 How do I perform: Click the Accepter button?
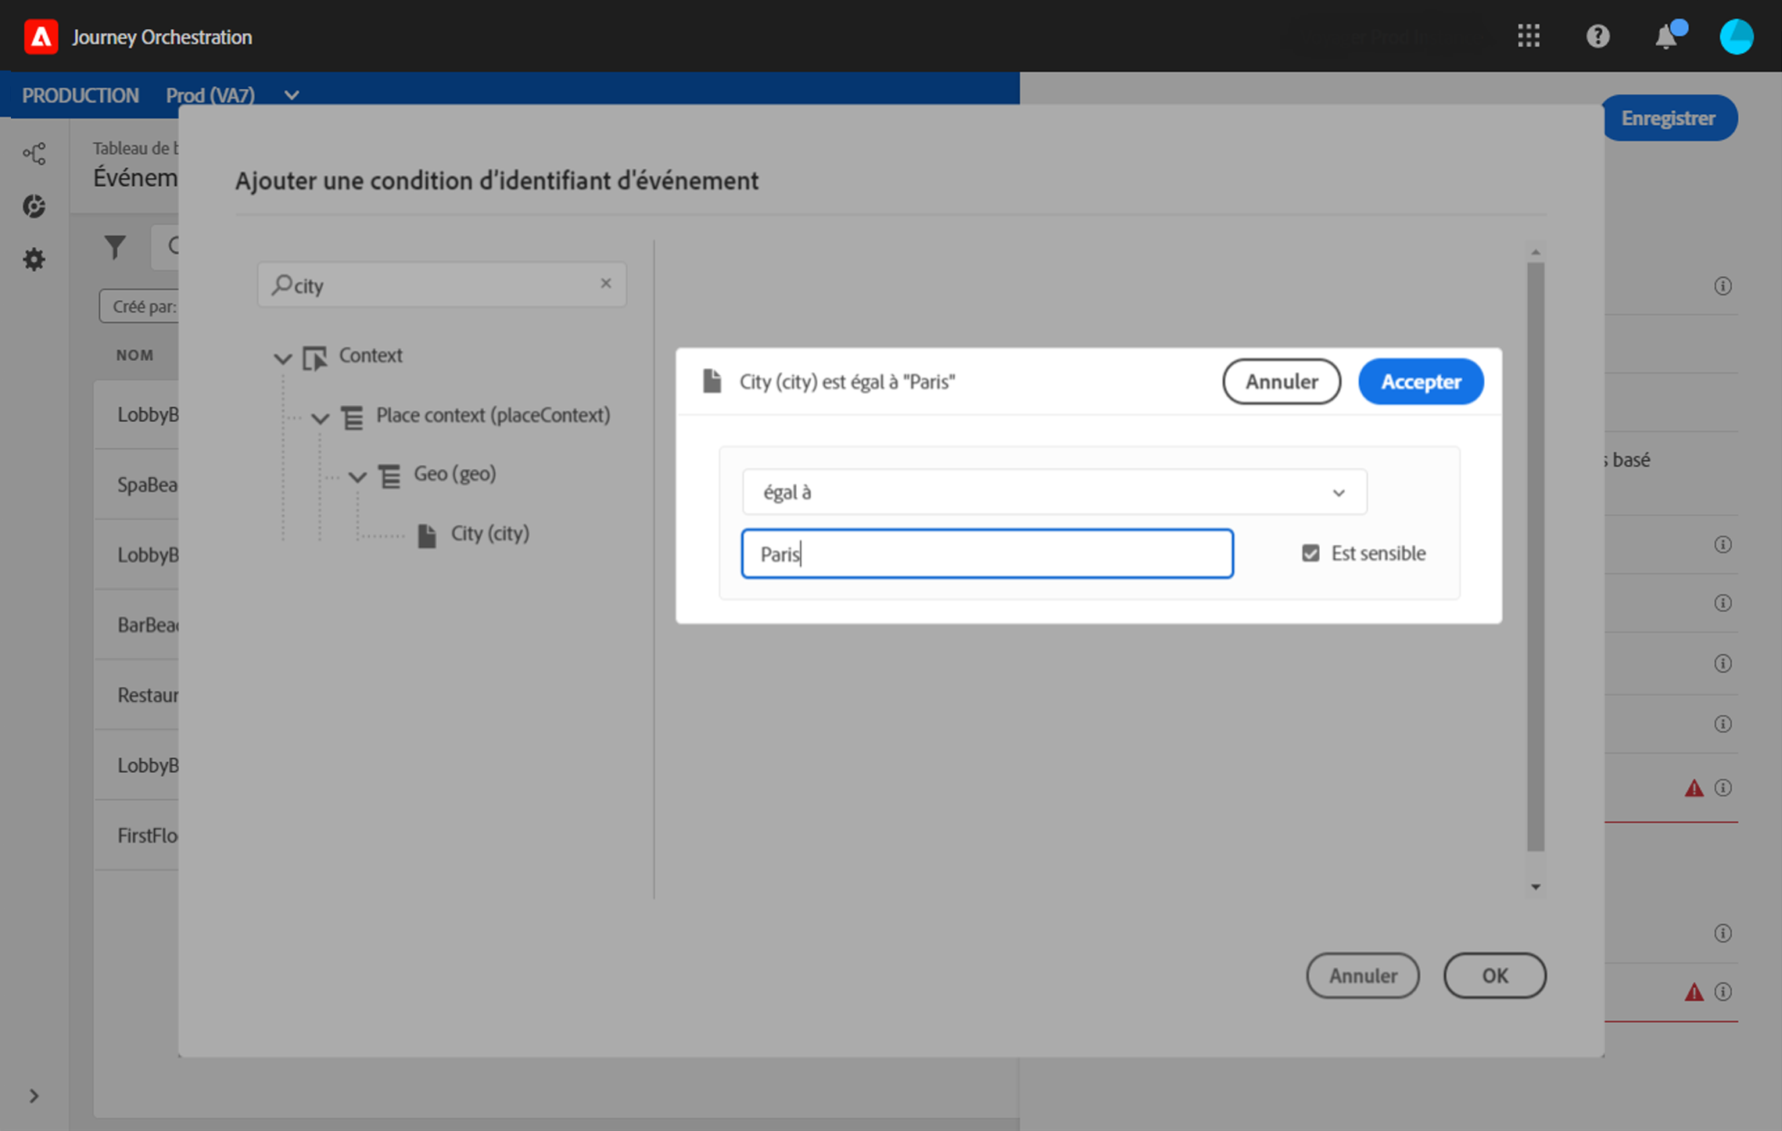[1420, 381]
